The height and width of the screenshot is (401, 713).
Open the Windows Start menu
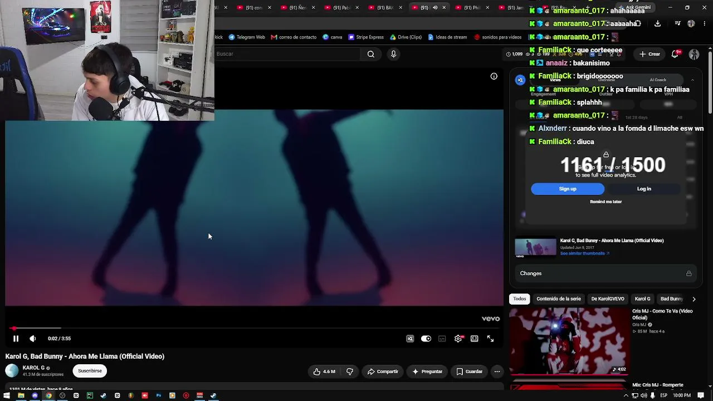pos(7,395)
